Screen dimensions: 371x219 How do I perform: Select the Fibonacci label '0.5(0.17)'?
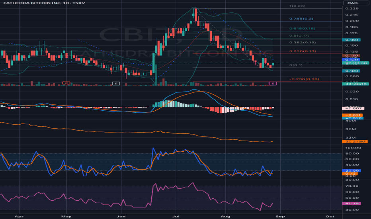[x=299, y=35]
